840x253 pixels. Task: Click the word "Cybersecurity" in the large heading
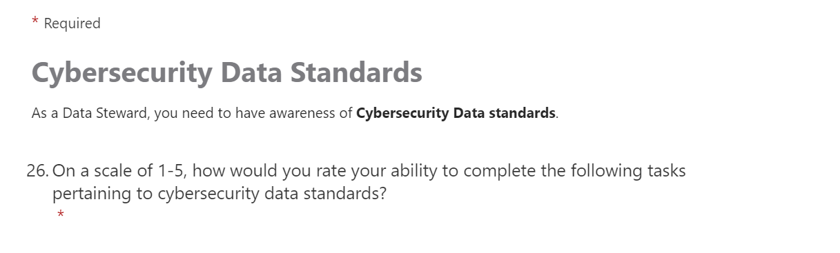[x=121, y=73]
